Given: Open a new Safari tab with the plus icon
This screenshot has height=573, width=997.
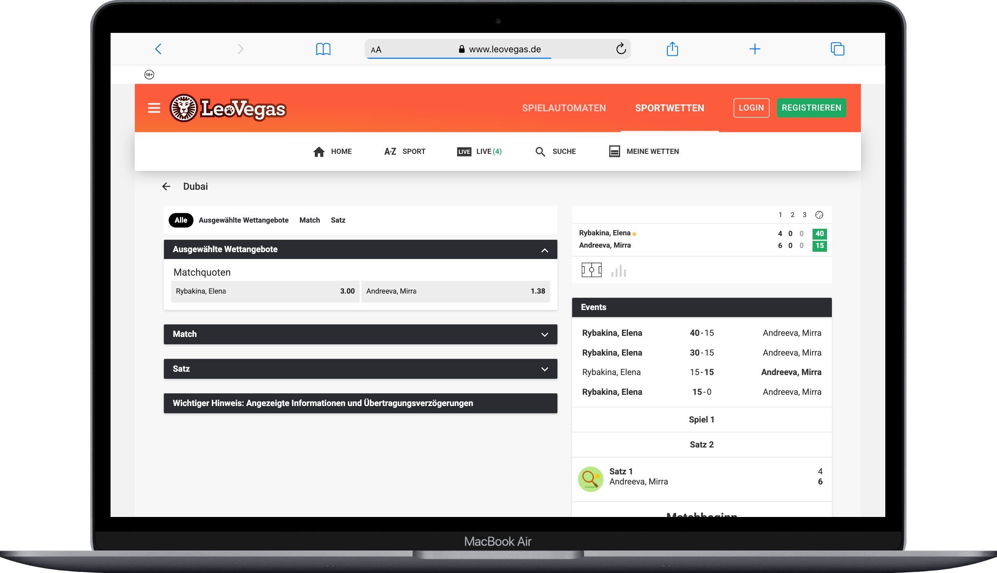Looking at the screenshot, I should pos(754,49).
